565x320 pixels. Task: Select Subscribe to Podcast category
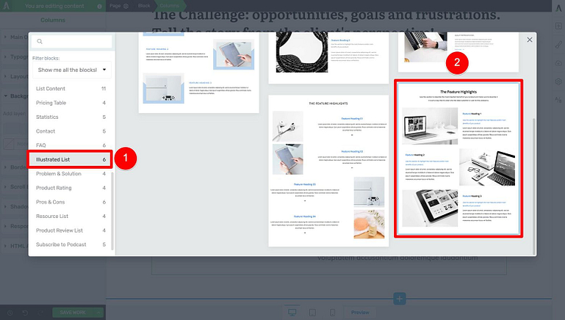[70, 244]
